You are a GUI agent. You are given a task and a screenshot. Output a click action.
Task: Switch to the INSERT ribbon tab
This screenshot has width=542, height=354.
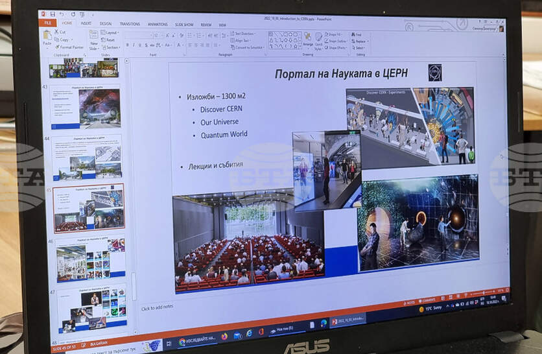pyautogui.click(x=86, y=23)
